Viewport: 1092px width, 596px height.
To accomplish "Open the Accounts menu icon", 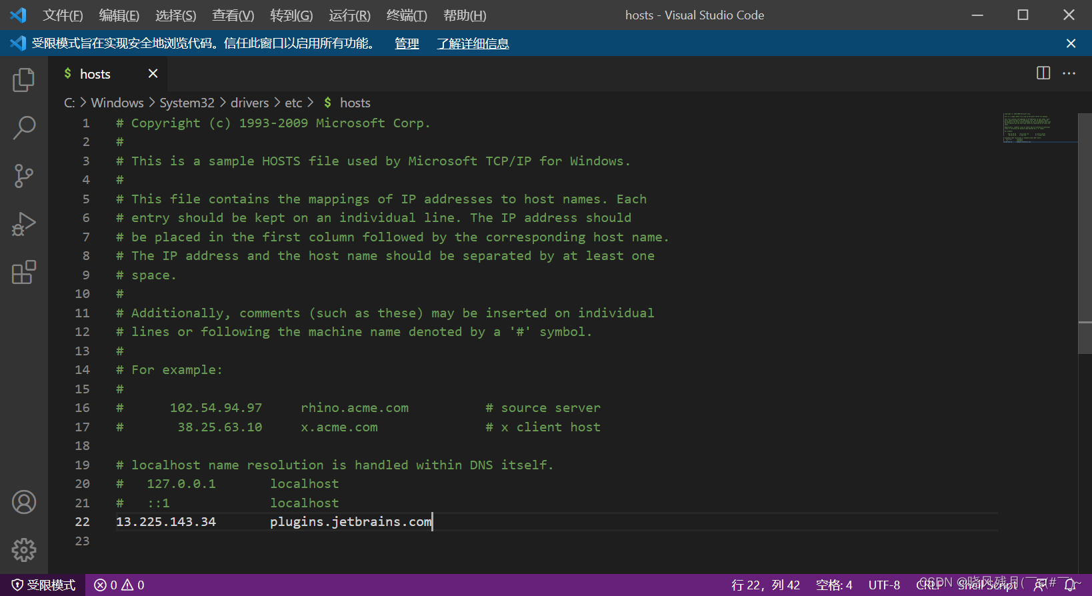I will [x=24, y=502].
